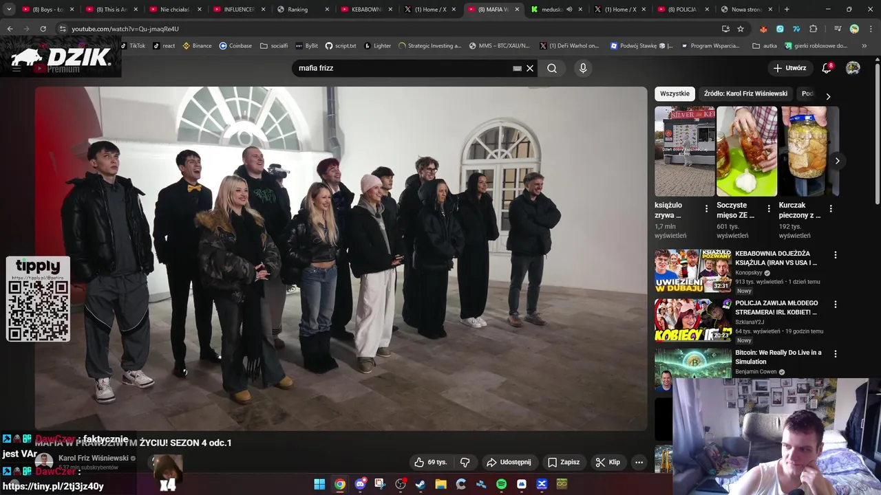
Task: Open options for POLICJA ZAWIJA MŁODEGO video
Action: 836,304
